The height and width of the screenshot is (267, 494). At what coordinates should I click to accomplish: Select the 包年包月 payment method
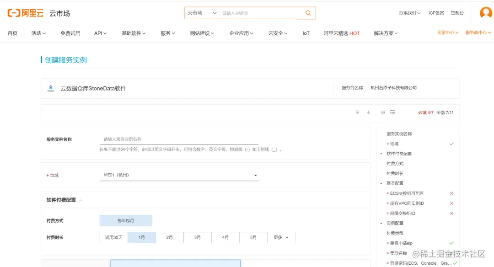126,220
